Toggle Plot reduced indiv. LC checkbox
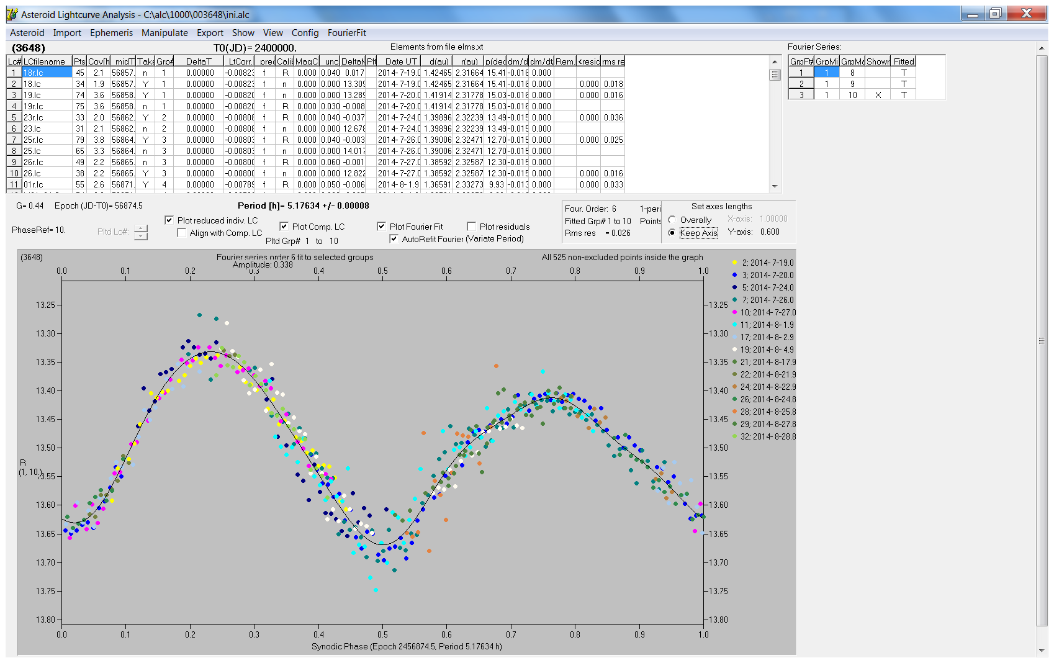 tap(169, 220)
